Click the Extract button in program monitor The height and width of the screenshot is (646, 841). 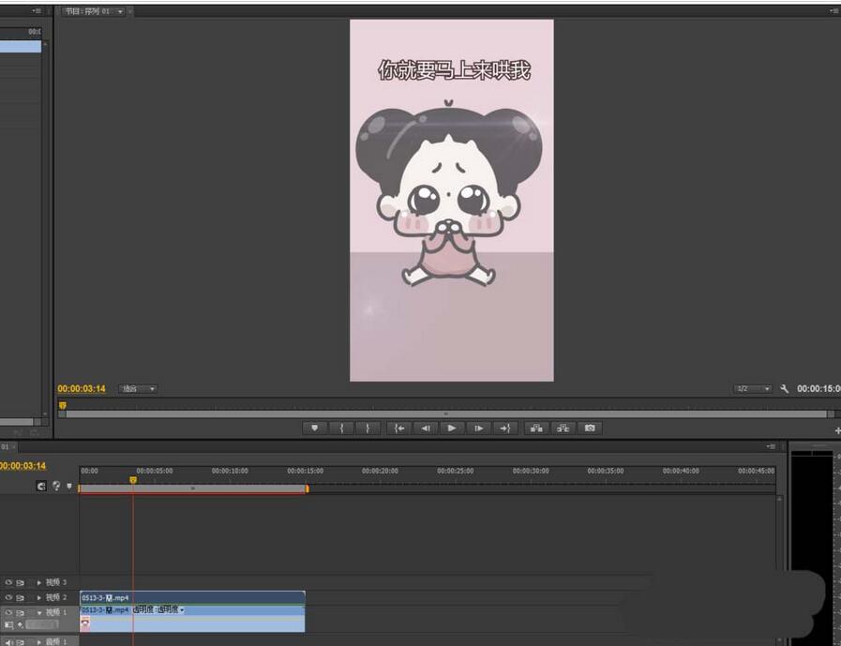pyautogui.click(x=563, y=428)
